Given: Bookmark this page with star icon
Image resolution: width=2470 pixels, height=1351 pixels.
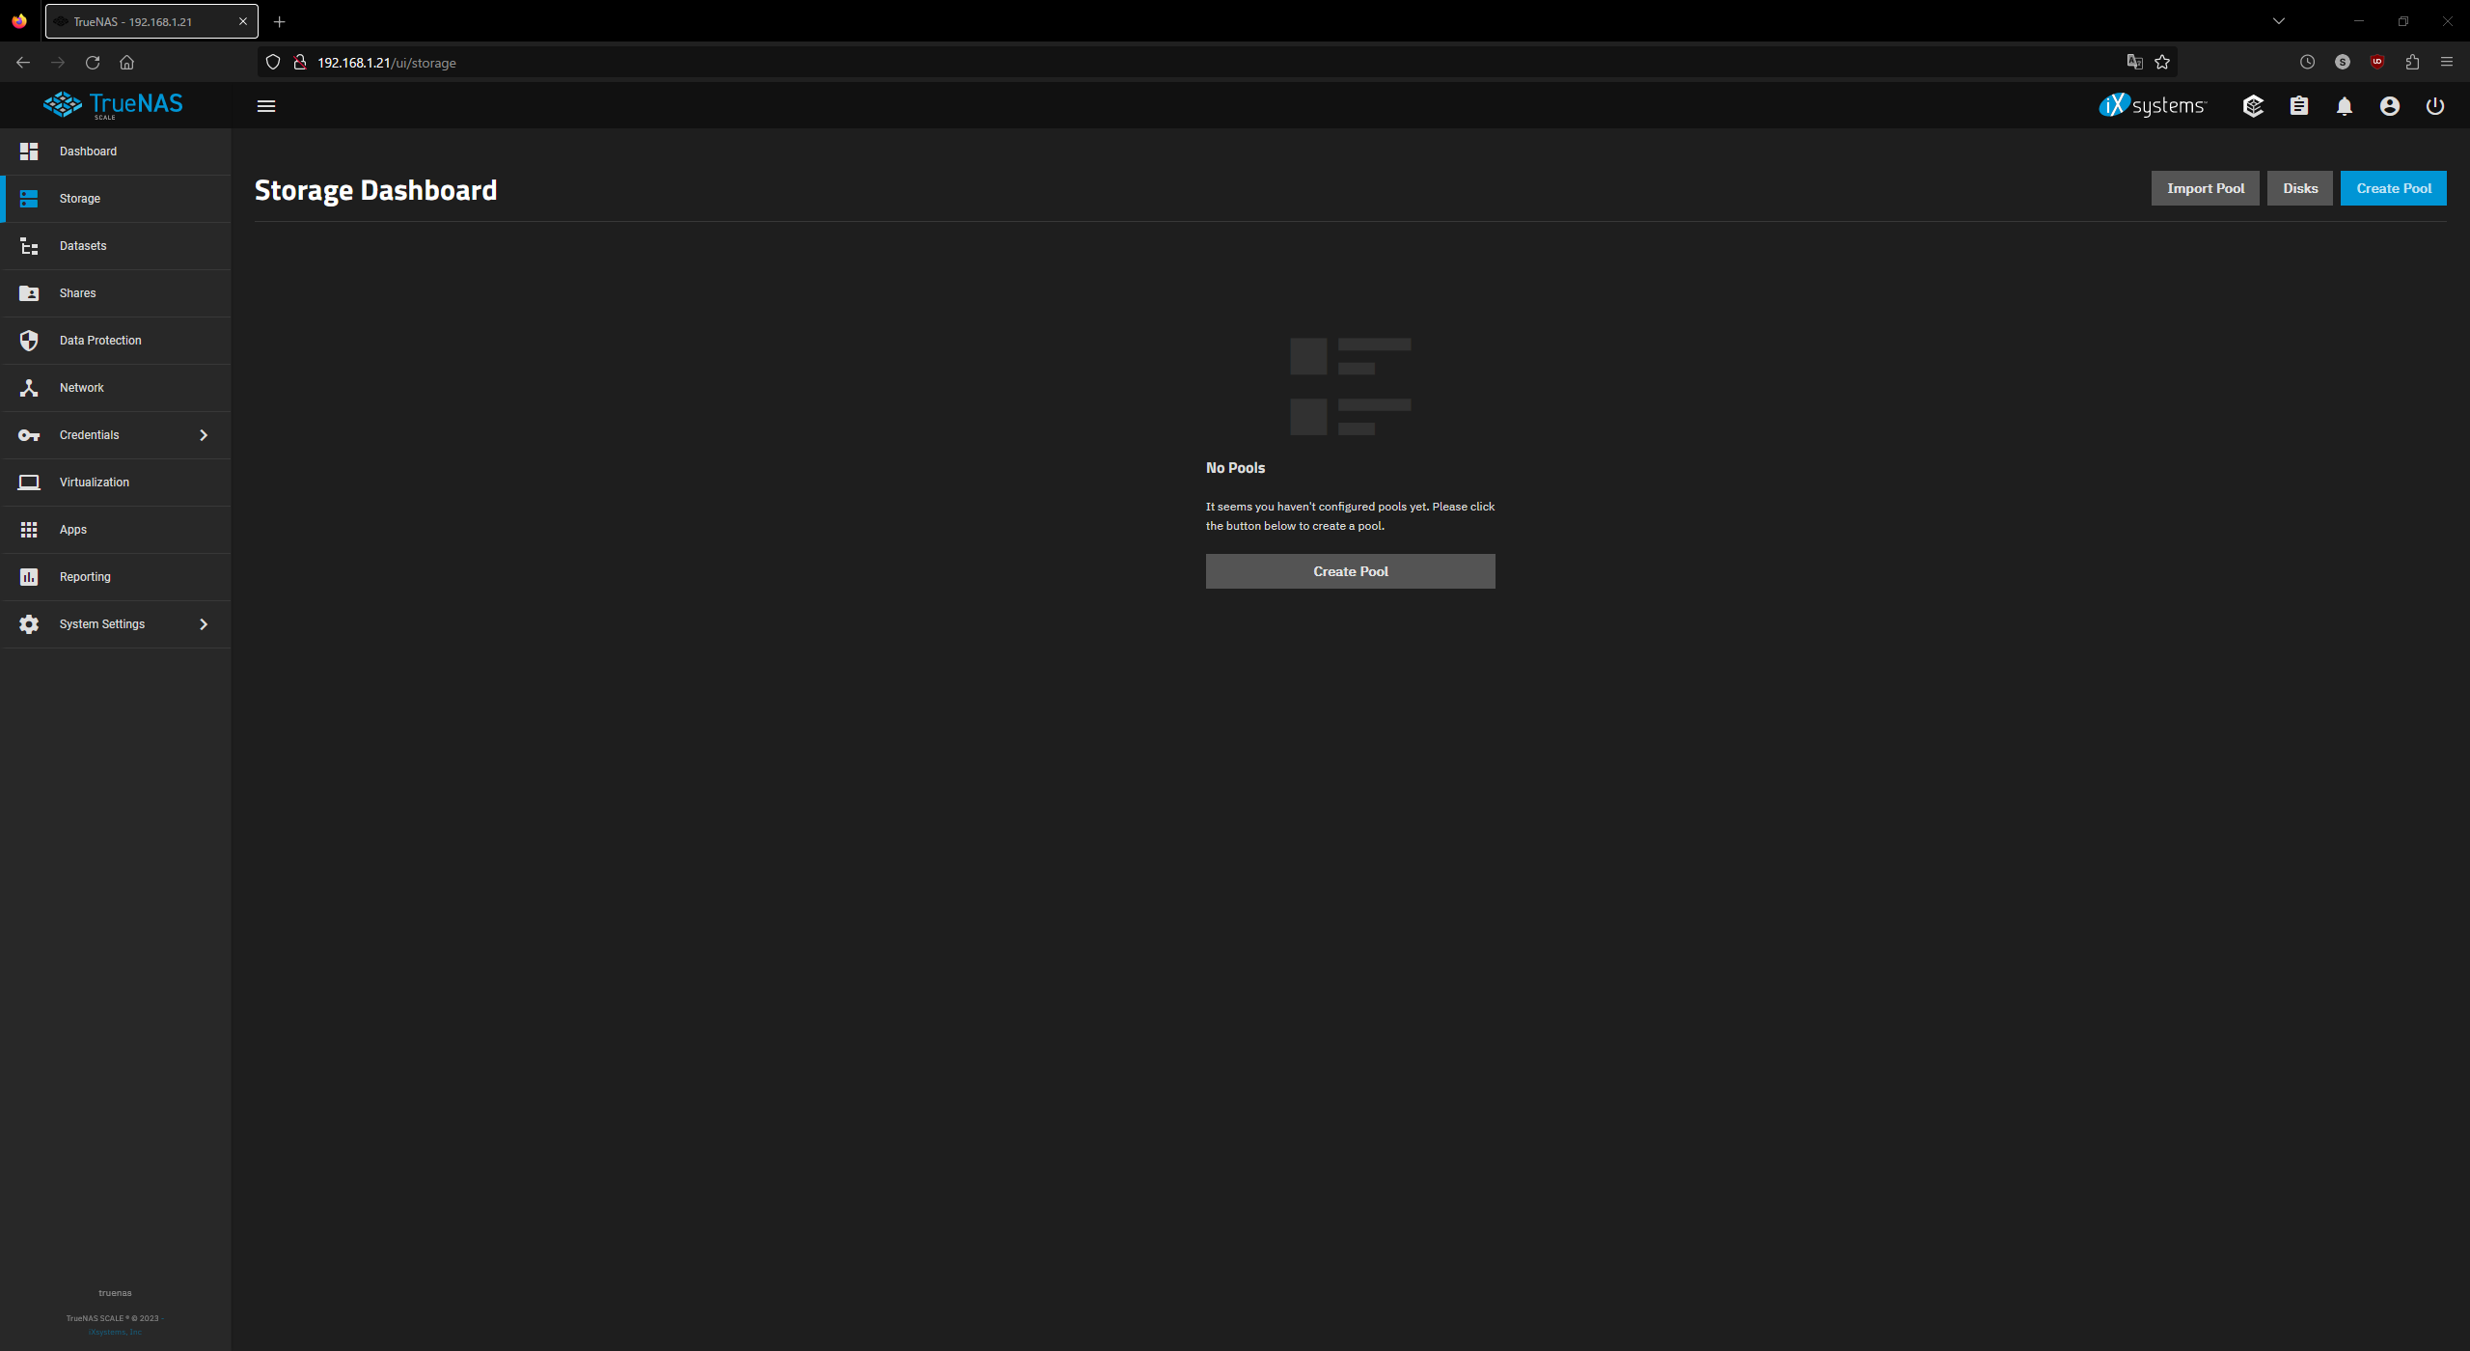Looking at the screenshot, I should click(2162, 63).
